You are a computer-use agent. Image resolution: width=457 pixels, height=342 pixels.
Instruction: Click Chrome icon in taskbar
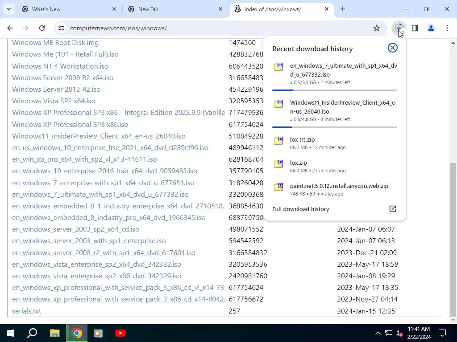click(x=77, y=333)
